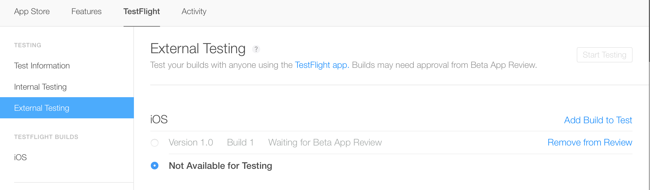Click Remove from Review link
The height and width of the screenshot is (190, 650).
coord(590,142)
